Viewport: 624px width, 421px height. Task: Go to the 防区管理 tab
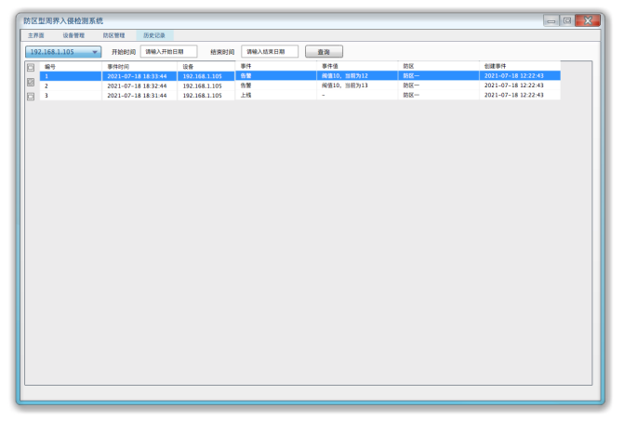point(113,35)
